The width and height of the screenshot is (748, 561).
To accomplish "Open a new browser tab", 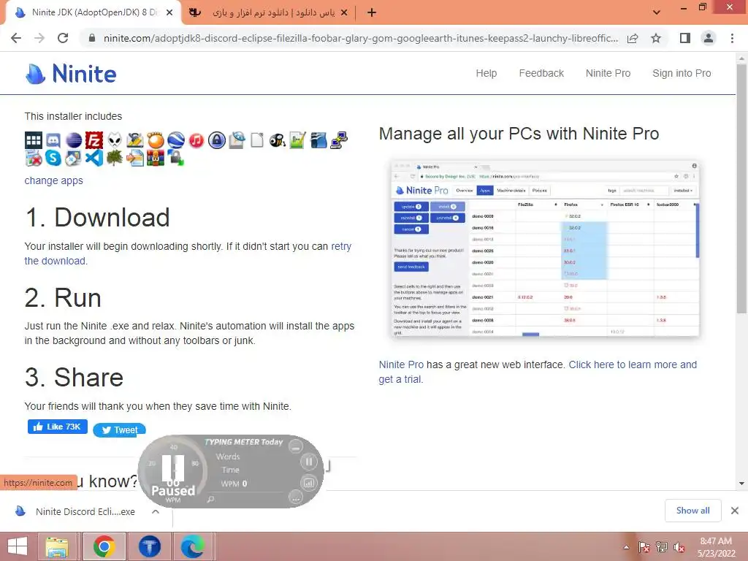I will (x=372, y=12).
